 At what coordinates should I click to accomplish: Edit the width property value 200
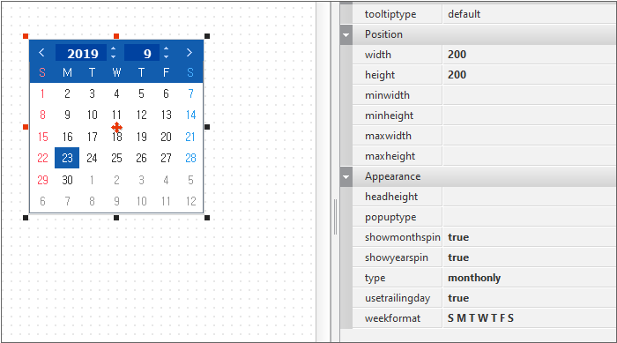pyautogui.click(x=530, y=55)
